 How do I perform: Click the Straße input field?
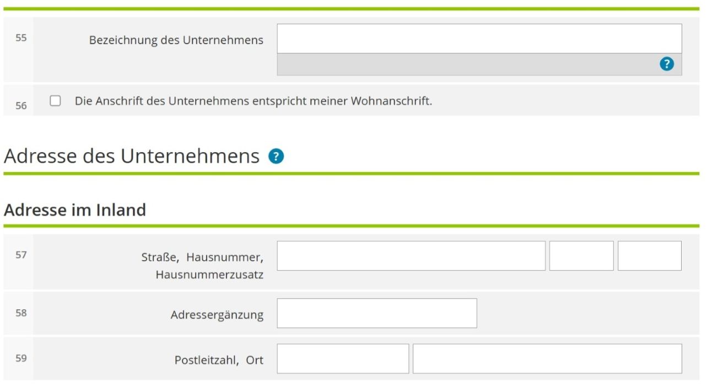[411, 256]
